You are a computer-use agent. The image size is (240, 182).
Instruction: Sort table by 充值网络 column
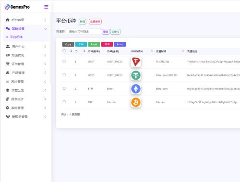(161, 51)
